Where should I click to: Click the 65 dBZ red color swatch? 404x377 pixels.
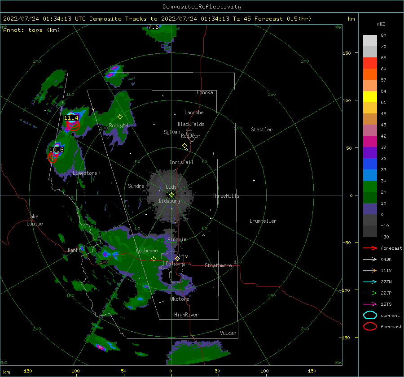click(x=370, y=63)
